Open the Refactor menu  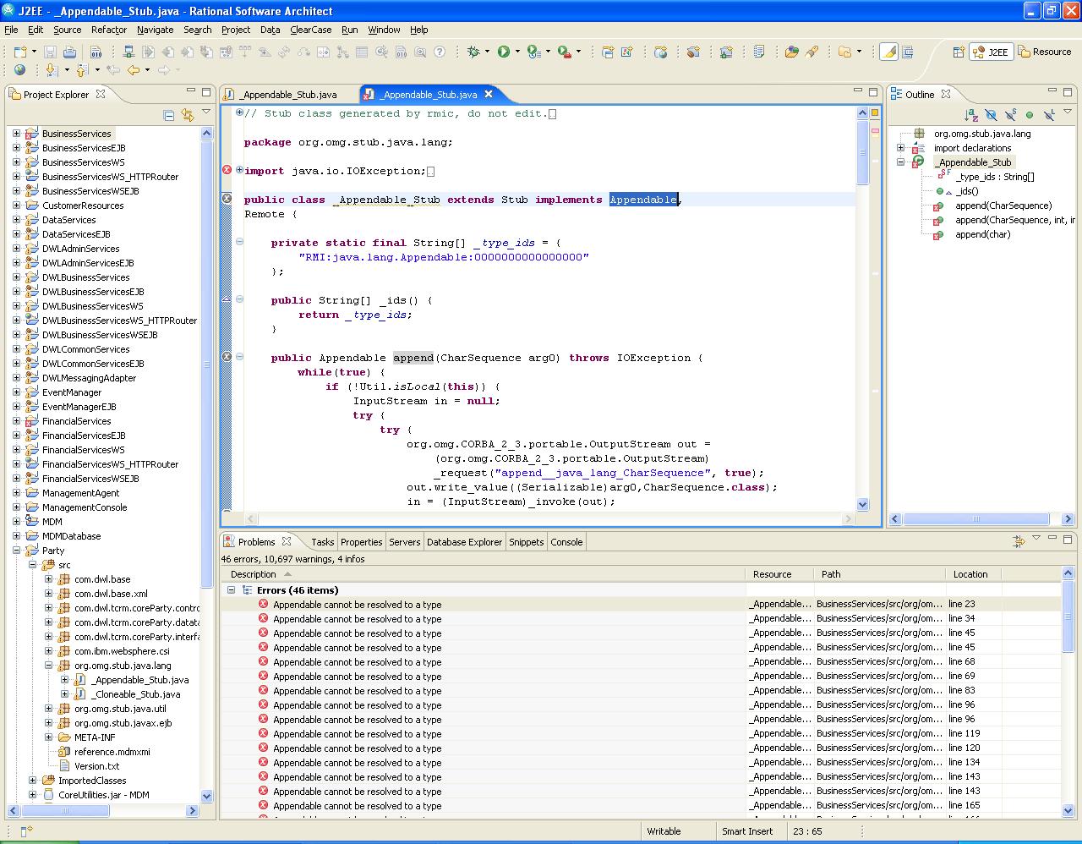(x=108, y=30)
